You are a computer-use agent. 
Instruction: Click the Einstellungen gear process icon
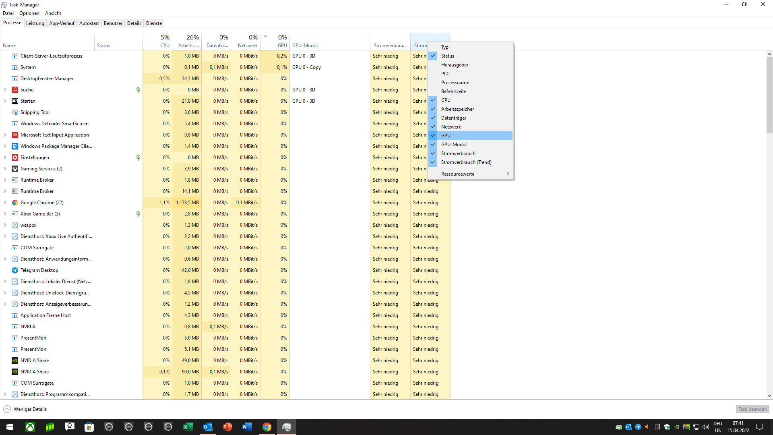pyautogui.click(x=15, y=157)
